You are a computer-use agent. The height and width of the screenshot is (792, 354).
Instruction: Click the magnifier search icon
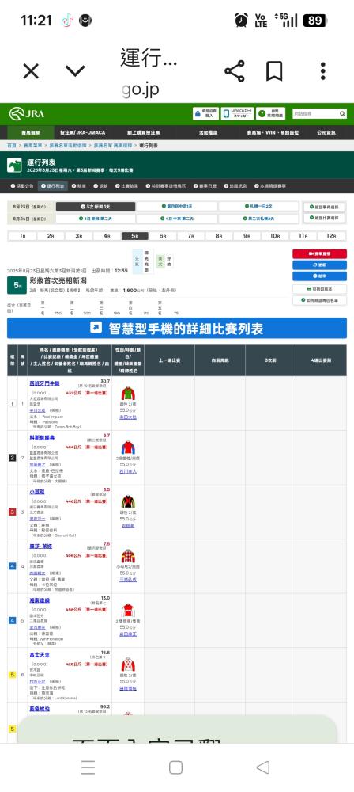point(342,114)
